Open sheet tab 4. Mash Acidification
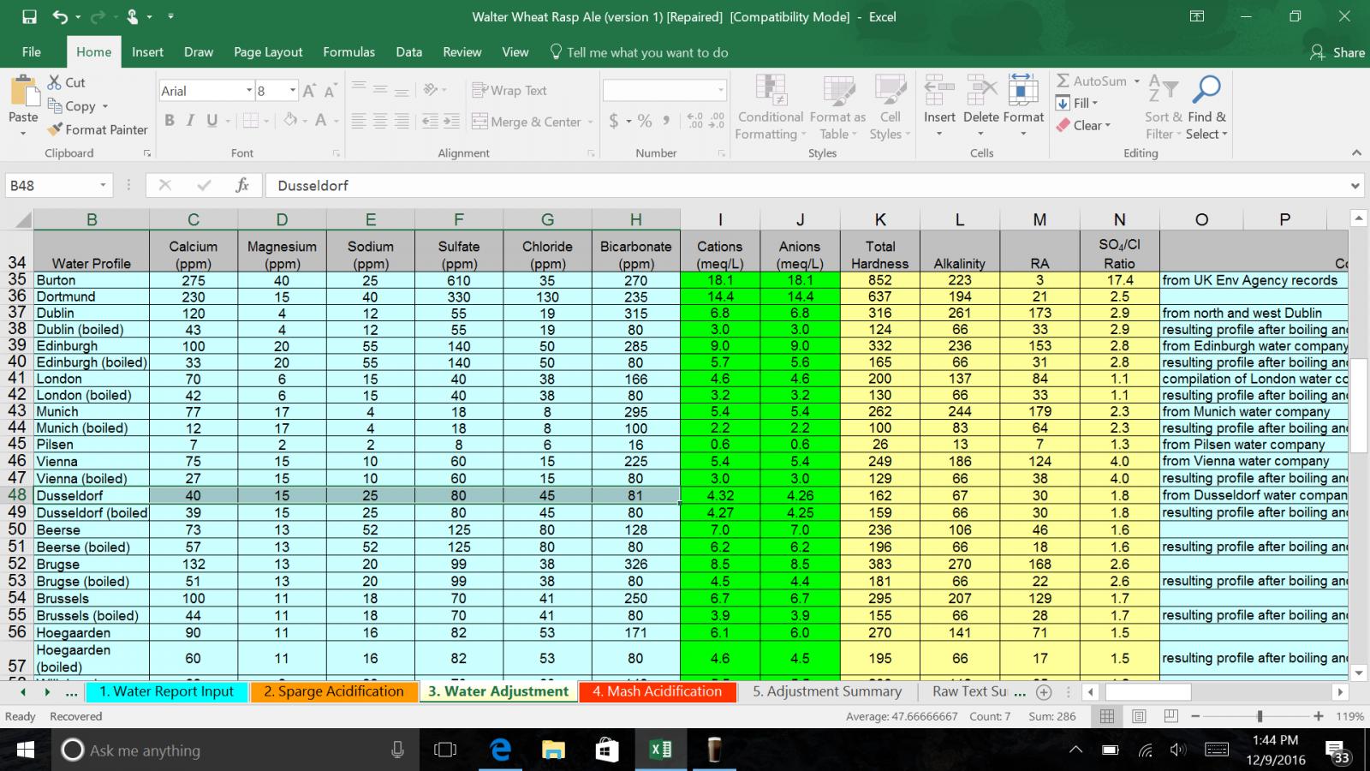1370x771 pixels. click(x=658, y=691)
